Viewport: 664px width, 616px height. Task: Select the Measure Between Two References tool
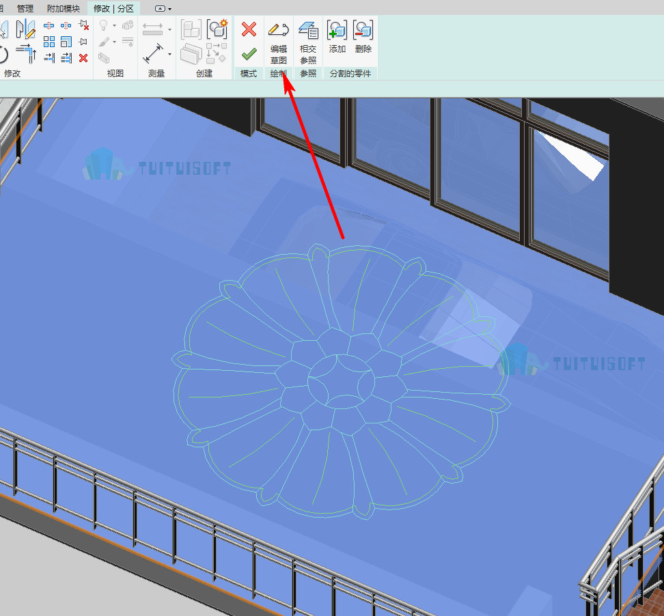153,29
